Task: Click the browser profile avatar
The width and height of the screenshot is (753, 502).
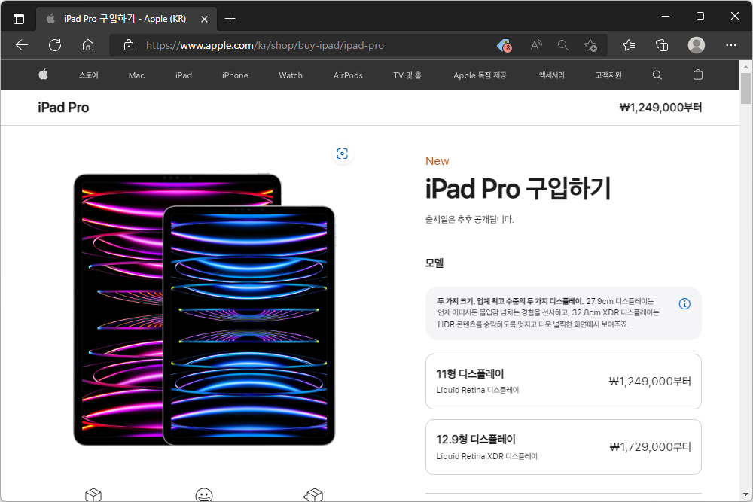Action: pyautogui.click(x=697, y=45)
